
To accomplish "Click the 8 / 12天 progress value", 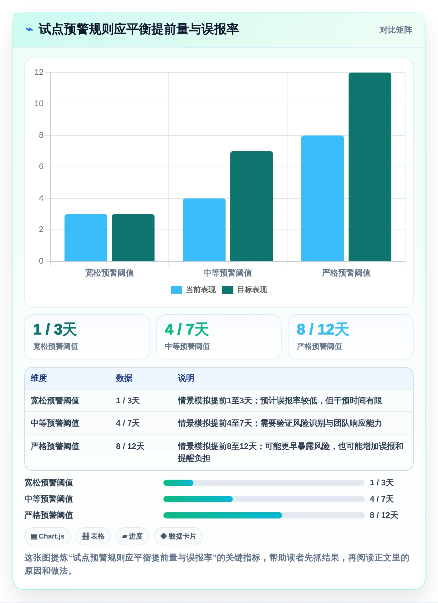I will [384, 515].
